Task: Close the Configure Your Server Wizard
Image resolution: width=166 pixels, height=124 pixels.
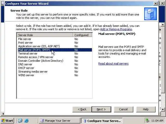Action: pos(156,4)
